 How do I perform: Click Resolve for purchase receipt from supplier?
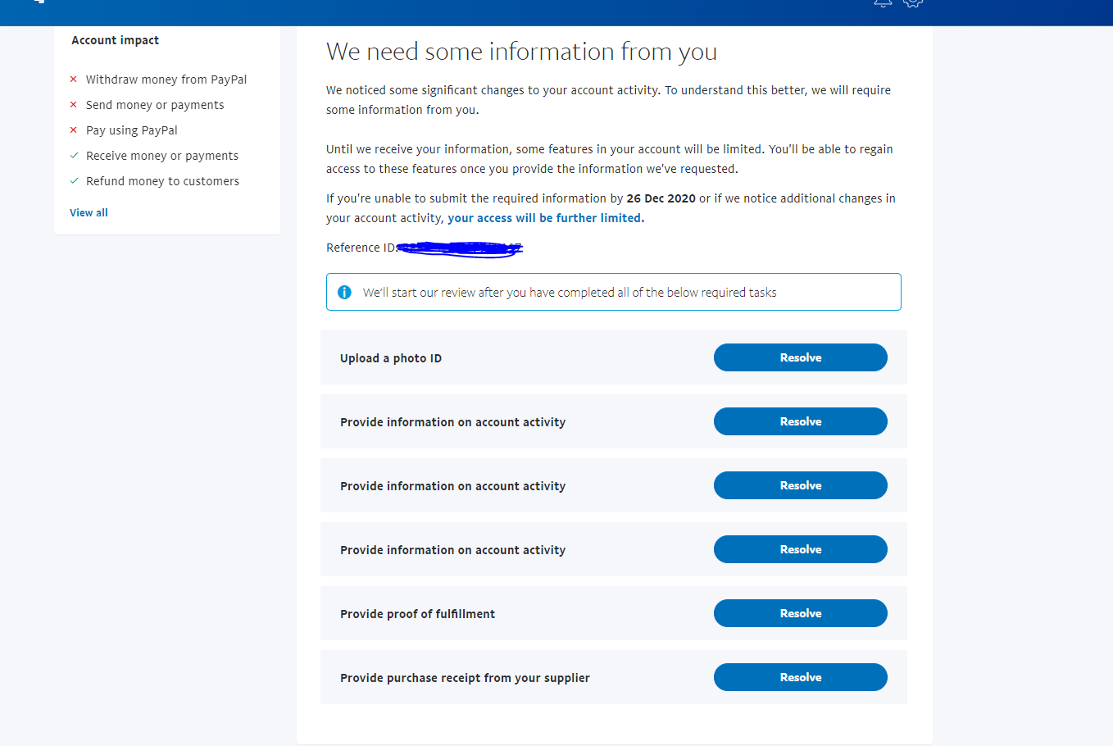(800, 677)
